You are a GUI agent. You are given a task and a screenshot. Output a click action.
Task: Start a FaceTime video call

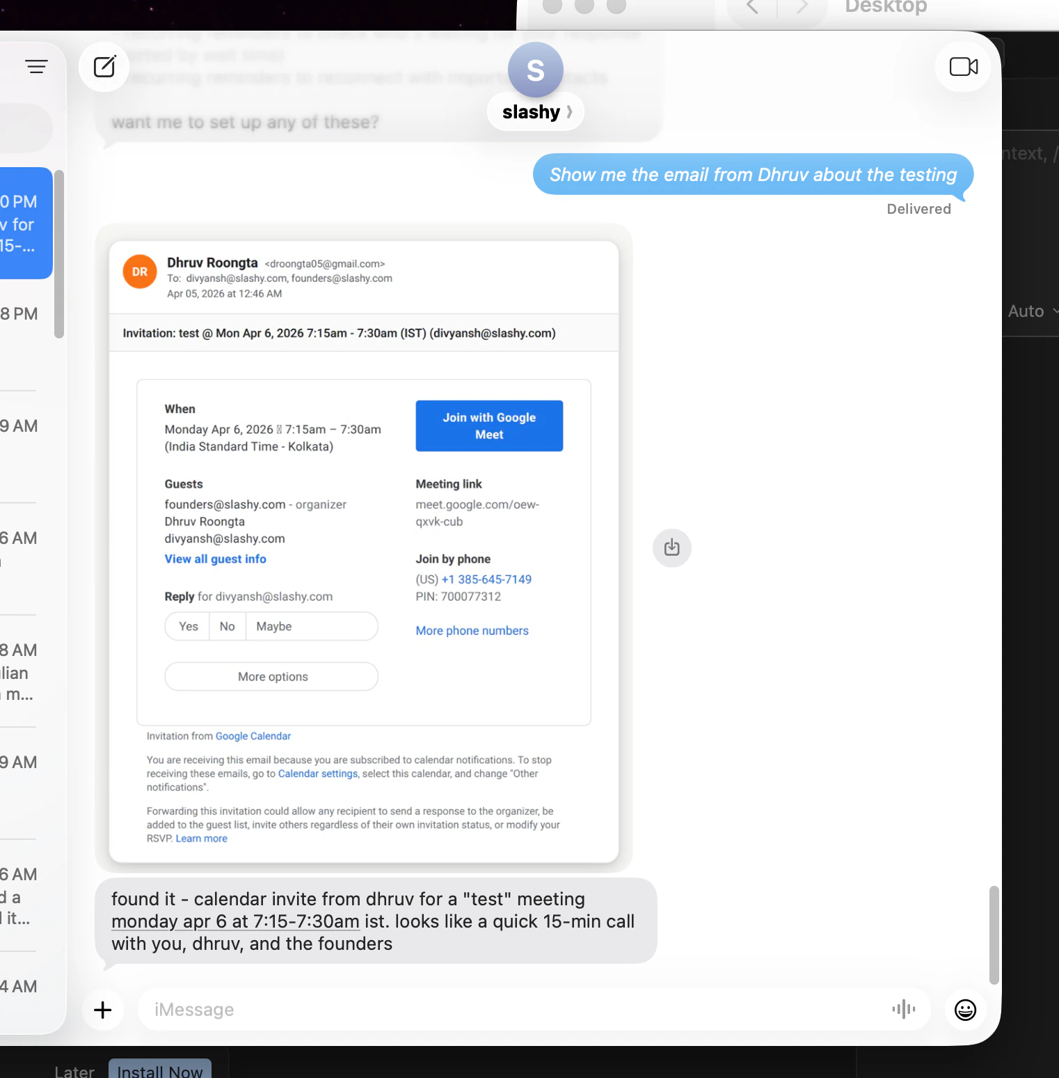pos(964,67)
